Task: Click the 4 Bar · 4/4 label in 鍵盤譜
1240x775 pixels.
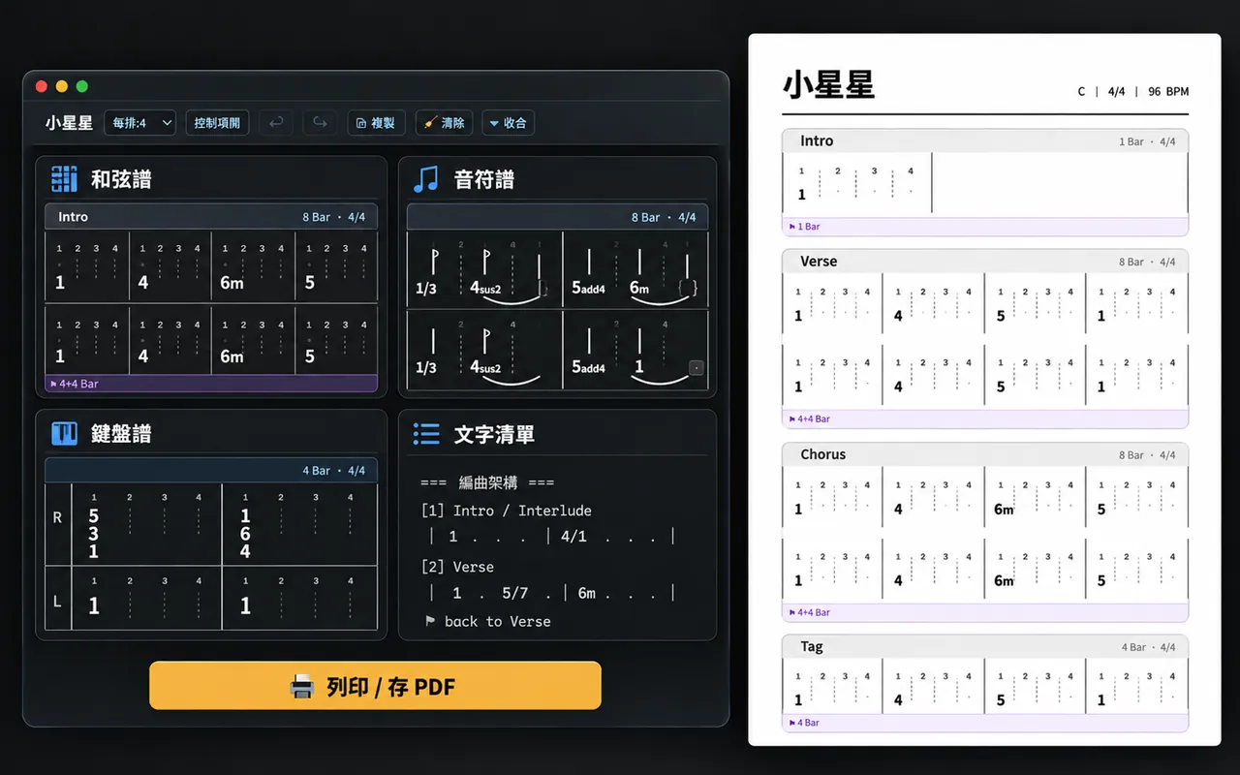Action: 334,471
